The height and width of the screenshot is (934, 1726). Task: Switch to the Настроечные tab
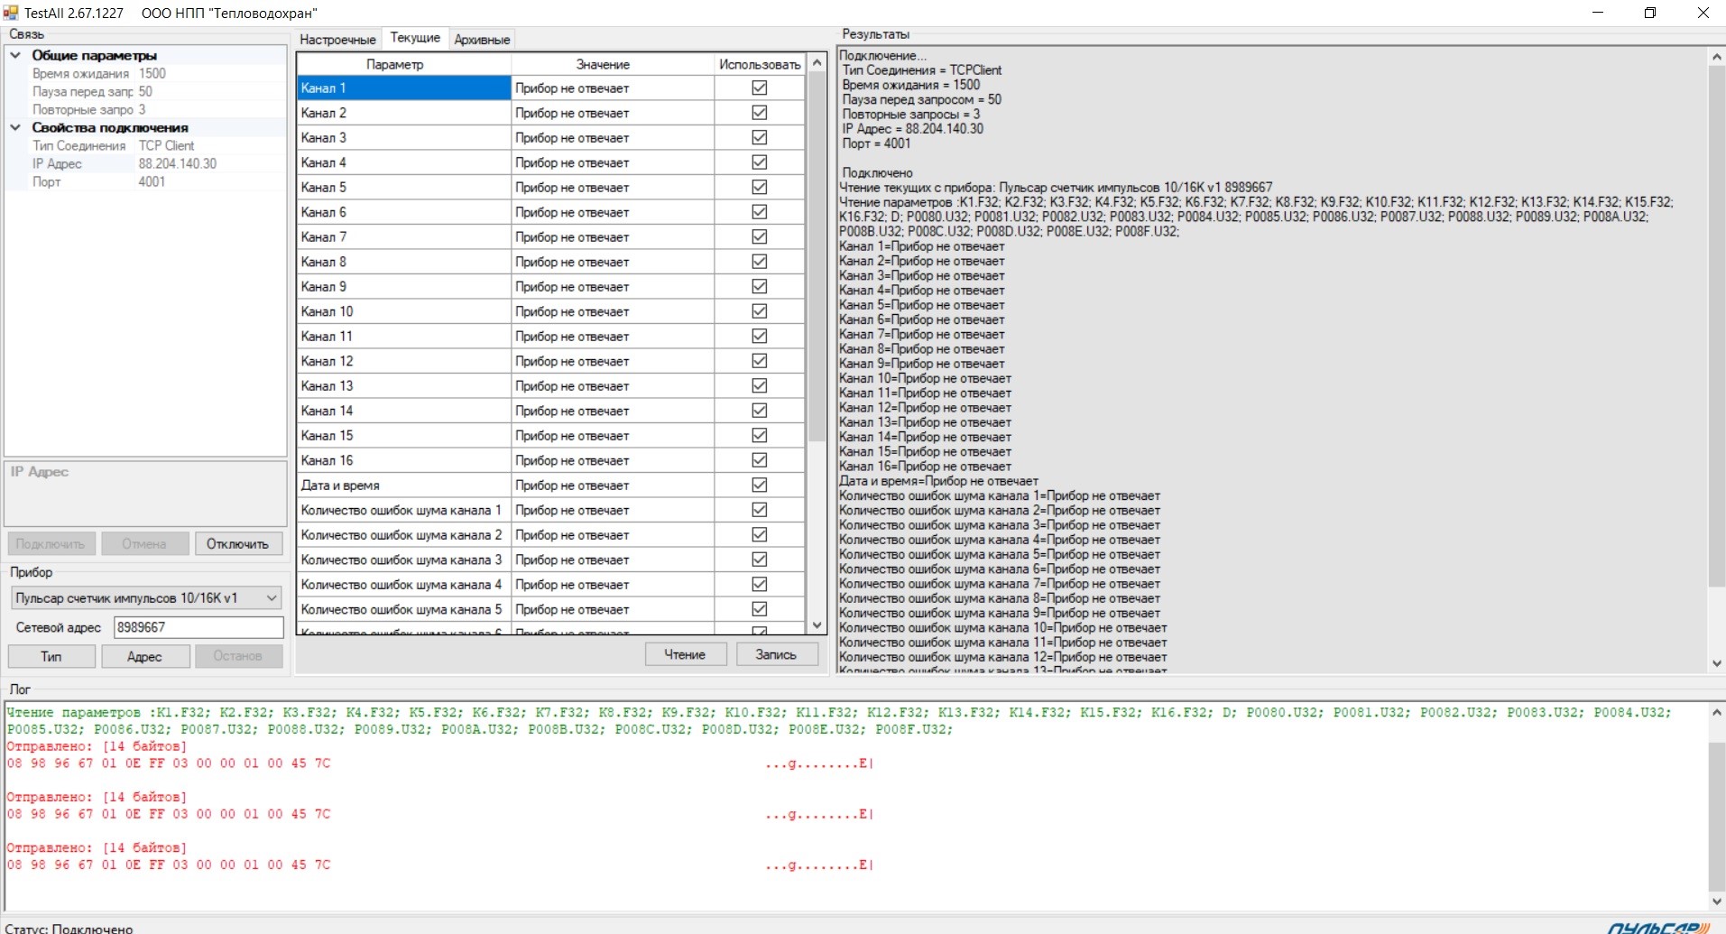coord(337,40)
